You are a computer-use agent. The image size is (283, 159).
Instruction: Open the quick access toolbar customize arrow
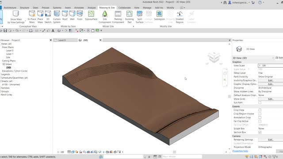coord(101,30)
